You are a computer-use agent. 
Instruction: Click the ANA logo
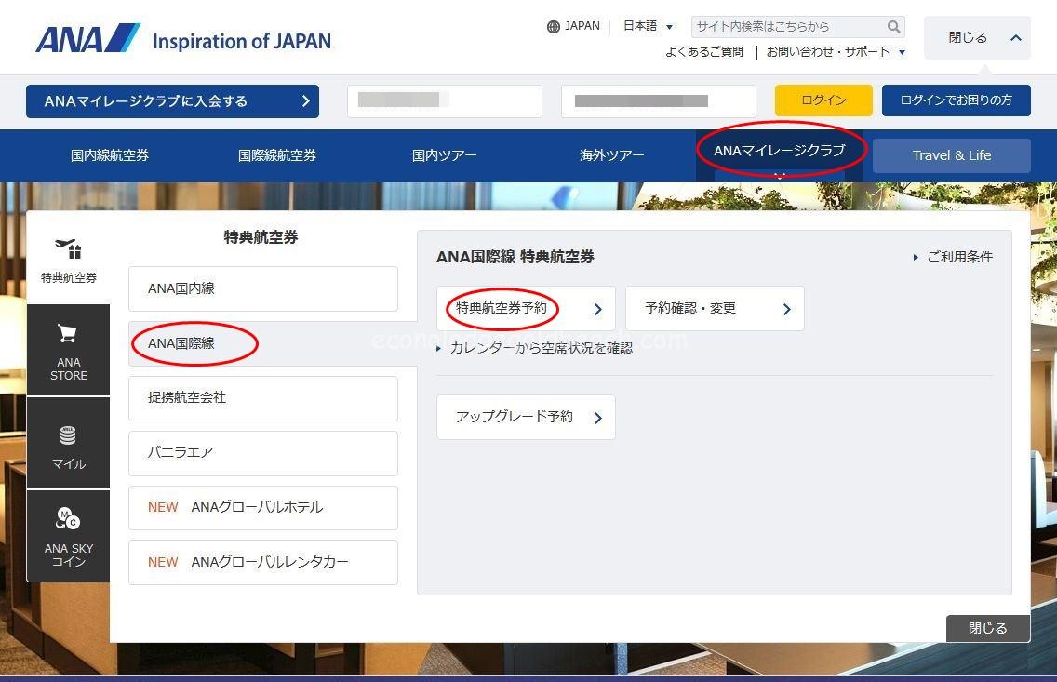[x=88, y=39]
